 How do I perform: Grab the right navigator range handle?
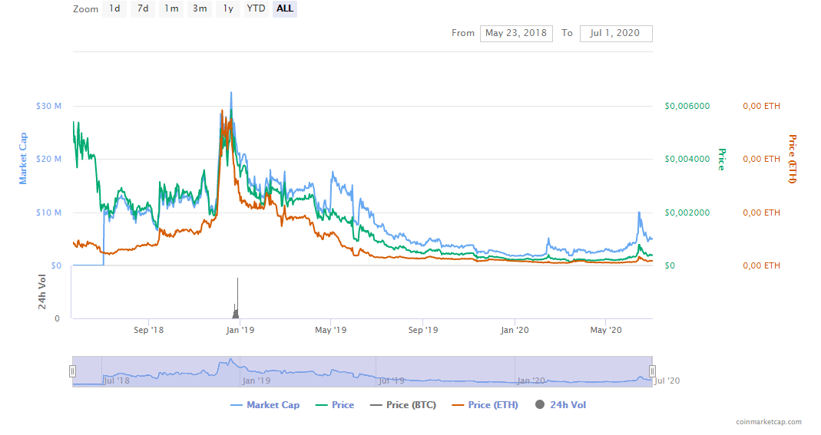(x=652, y=371)
